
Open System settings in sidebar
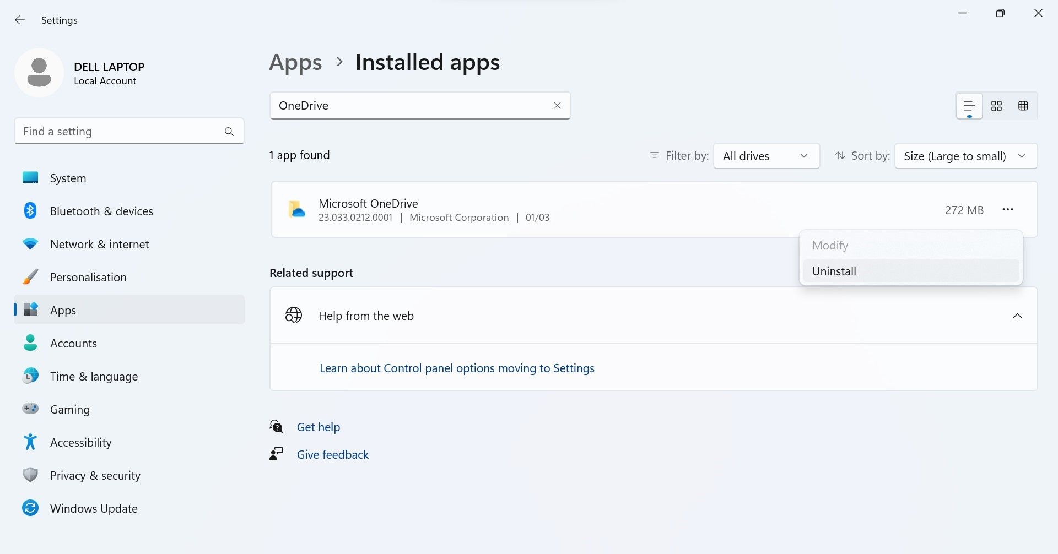pos(68,178)
